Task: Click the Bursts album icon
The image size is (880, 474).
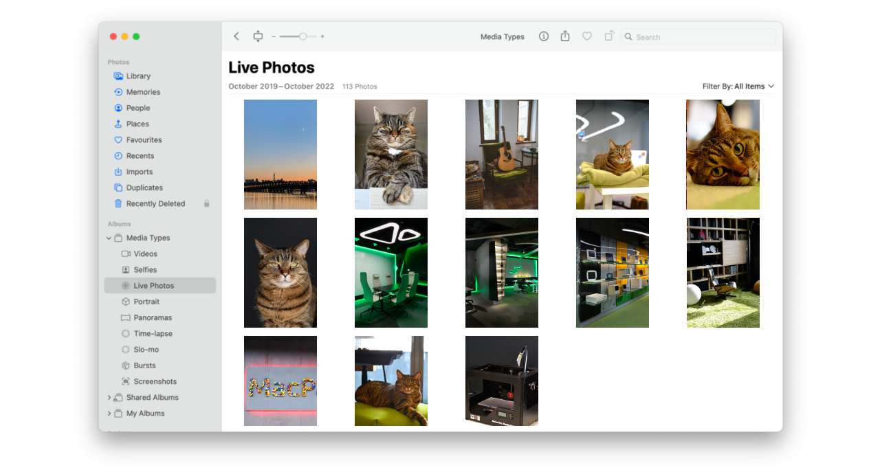Action: tap(126, 365)
